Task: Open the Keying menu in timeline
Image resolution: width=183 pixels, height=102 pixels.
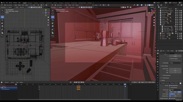Action: (13, 82)
